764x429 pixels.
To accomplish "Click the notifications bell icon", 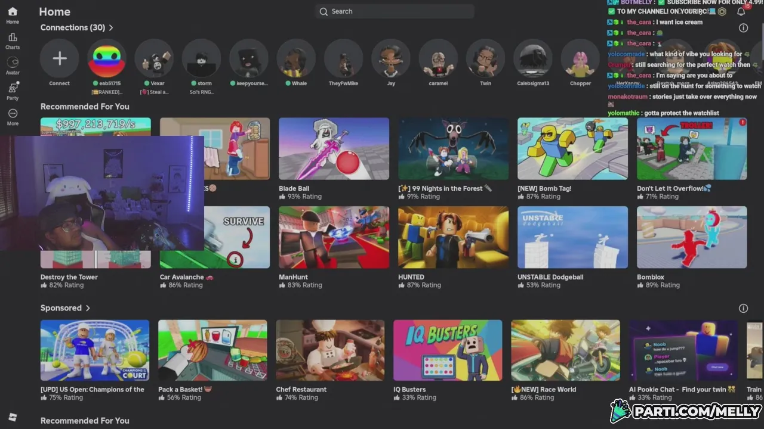I will tap(741, 11).
